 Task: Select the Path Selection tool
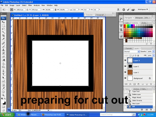pyautogui.click(x=3, y=77)
